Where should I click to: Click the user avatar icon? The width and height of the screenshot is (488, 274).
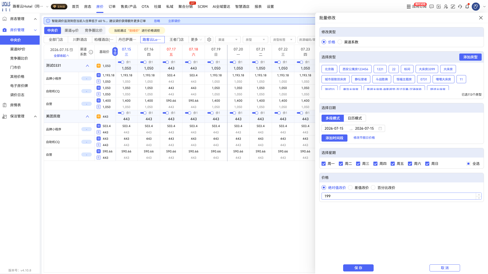click(x=476, y=7)
